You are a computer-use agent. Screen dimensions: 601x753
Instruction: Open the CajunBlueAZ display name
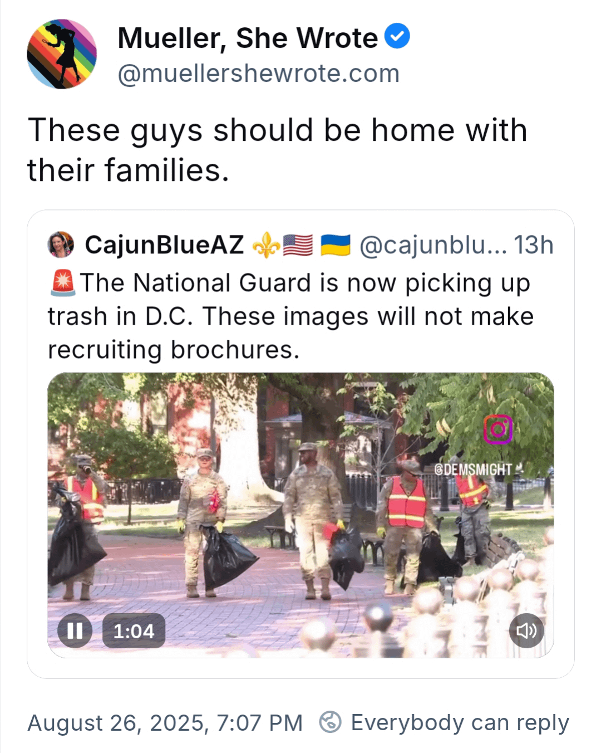pos(164,245)
